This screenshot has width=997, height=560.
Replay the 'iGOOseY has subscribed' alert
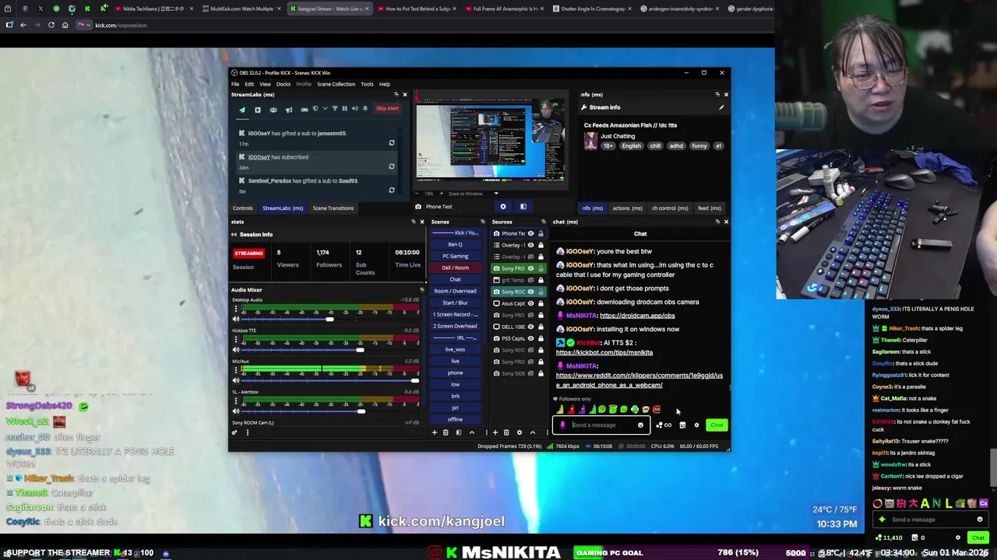[392, 166]
